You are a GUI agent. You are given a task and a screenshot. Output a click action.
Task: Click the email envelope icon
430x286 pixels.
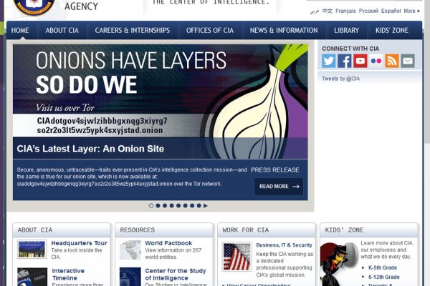pyautogui.click(x=408, y=61)
